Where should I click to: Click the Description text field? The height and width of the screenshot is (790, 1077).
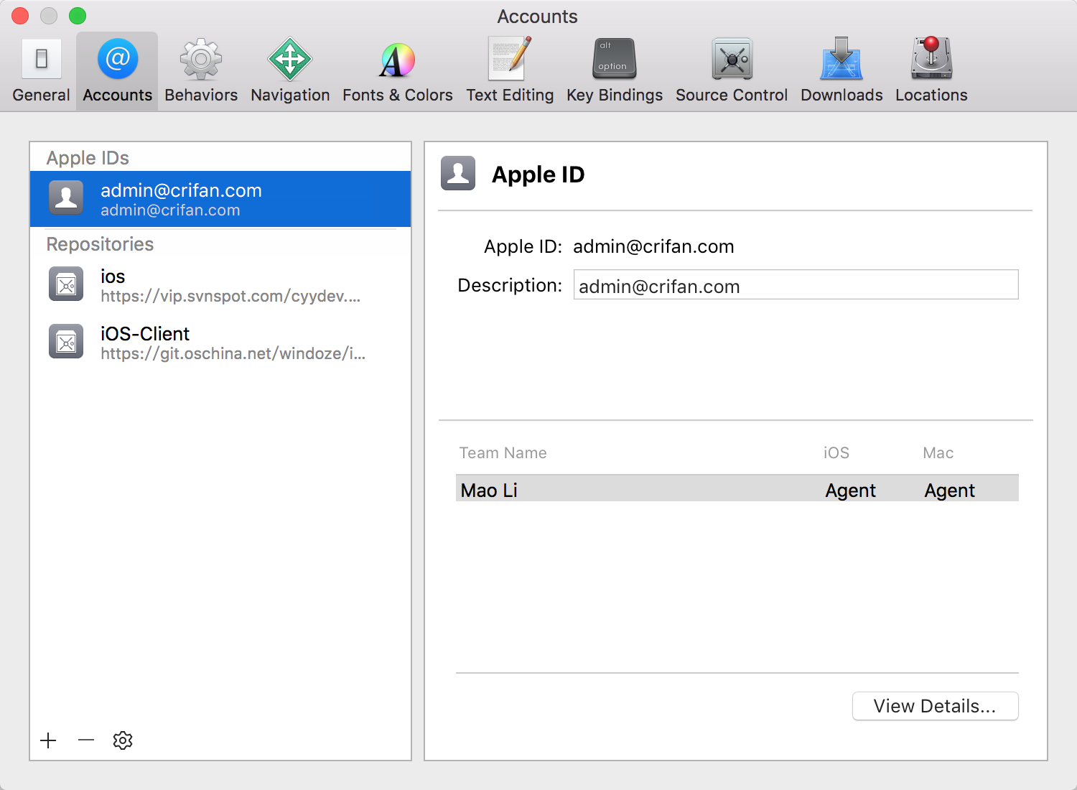point(796,285)
